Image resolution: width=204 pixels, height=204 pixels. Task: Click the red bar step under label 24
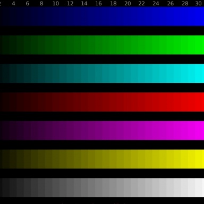(x=156, y=102)
